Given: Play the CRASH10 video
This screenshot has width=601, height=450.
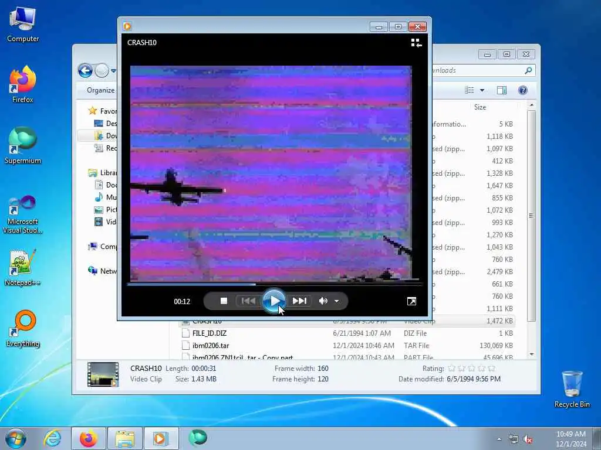Looking at the screenshot, I should coord(274,301).
